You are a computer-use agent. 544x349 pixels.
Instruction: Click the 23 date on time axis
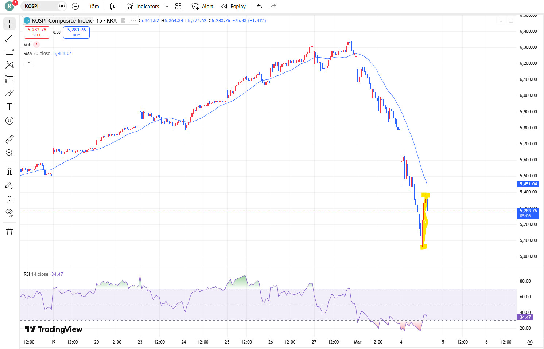click(140, 342)
